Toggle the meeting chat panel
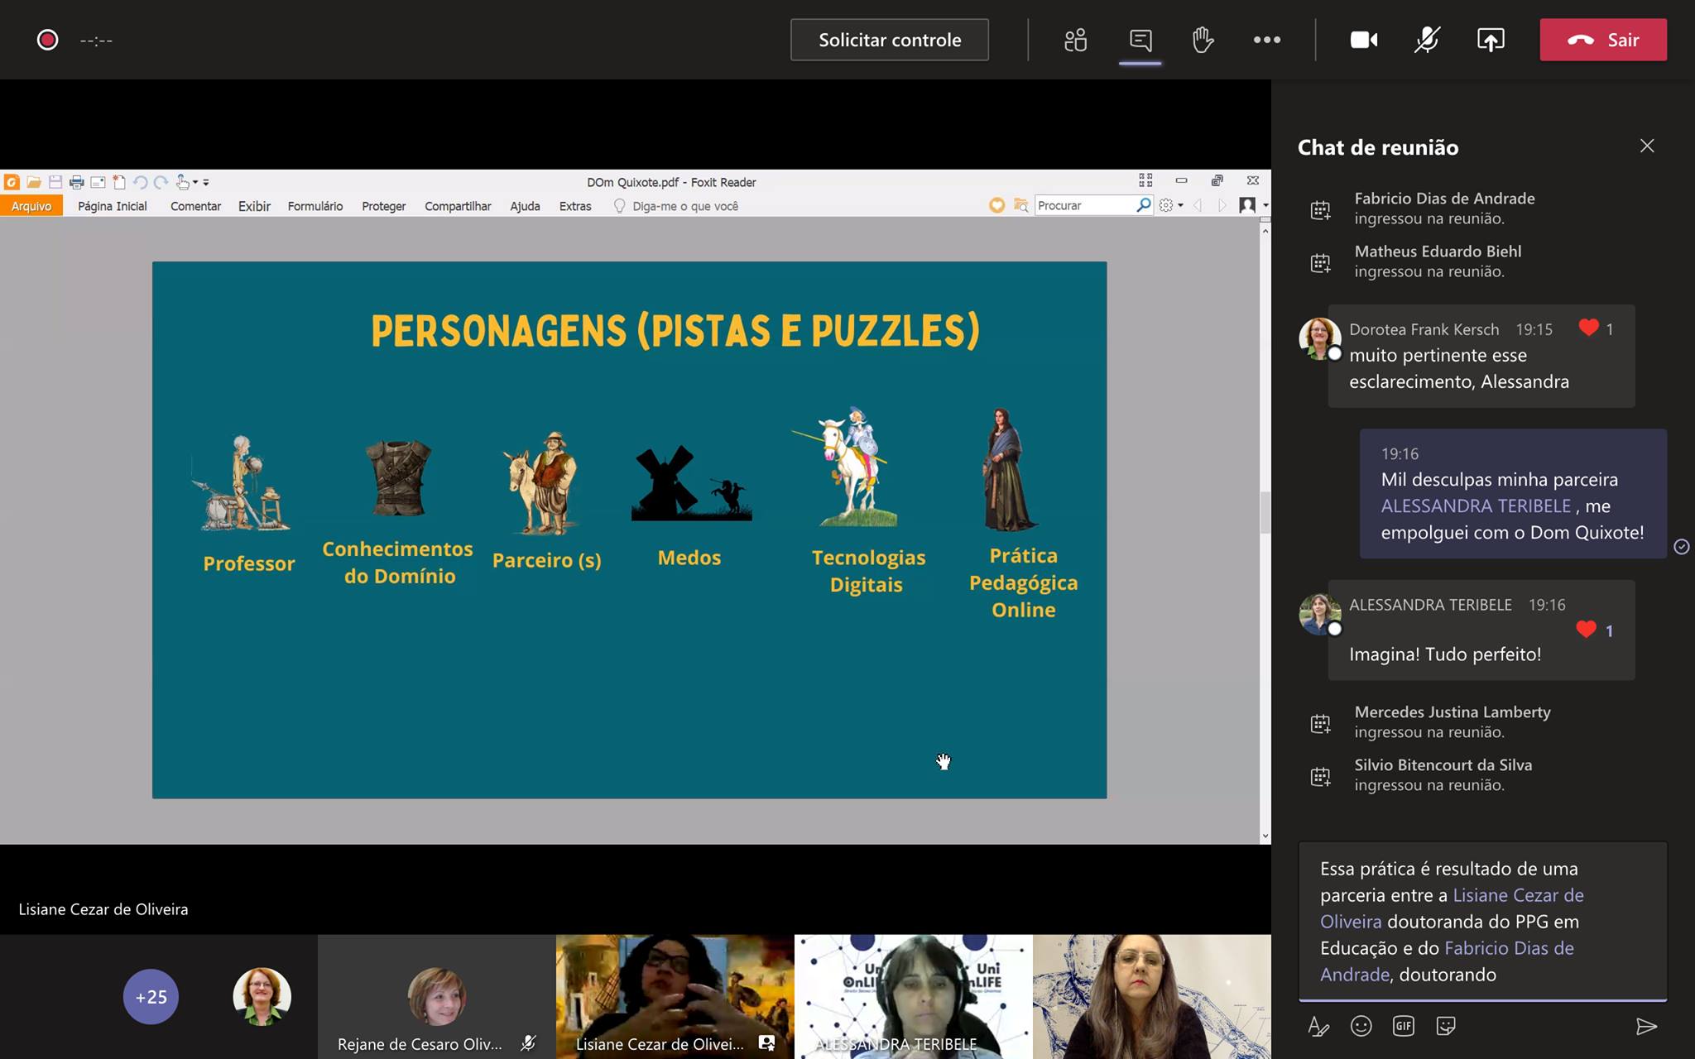 click(x=1140, y=40)
